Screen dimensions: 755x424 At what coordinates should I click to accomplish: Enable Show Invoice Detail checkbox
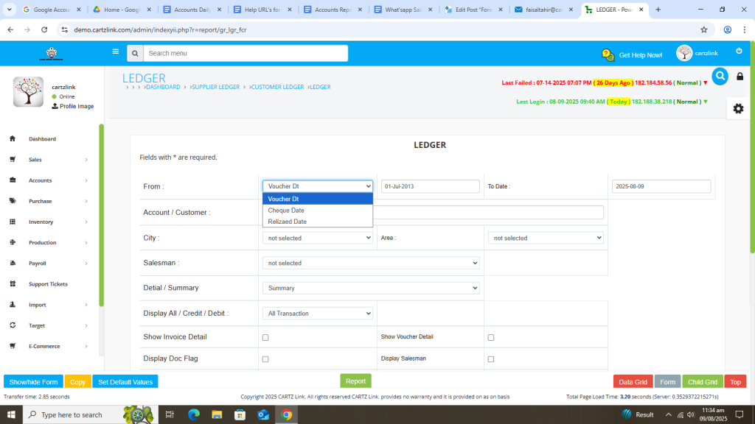265,337
